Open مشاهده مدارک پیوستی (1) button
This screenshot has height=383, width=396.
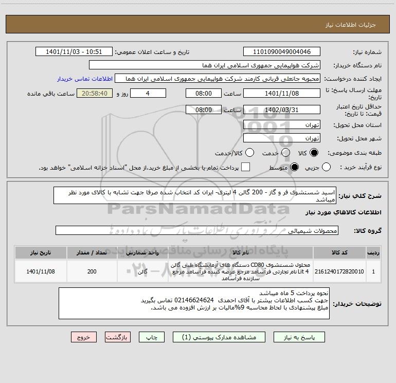click(219, 337)
